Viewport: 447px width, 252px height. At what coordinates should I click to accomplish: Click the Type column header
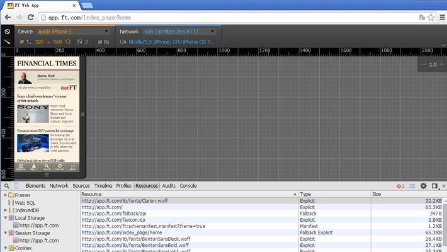coord(334,194)
